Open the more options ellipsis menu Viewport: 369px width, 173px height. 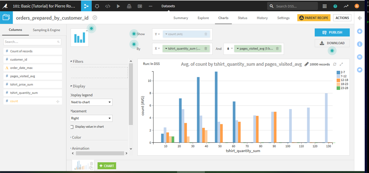[151, 7]
